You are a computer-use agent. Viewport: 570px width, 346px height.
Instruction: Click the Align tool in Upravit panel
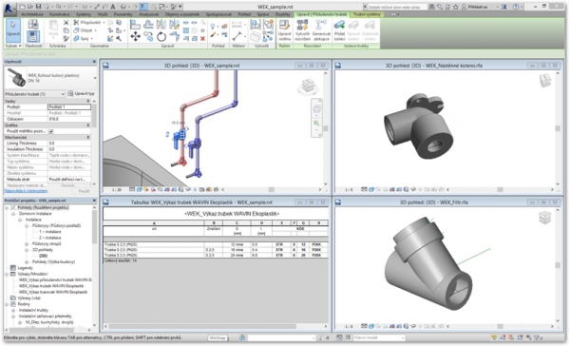[135, 25]
